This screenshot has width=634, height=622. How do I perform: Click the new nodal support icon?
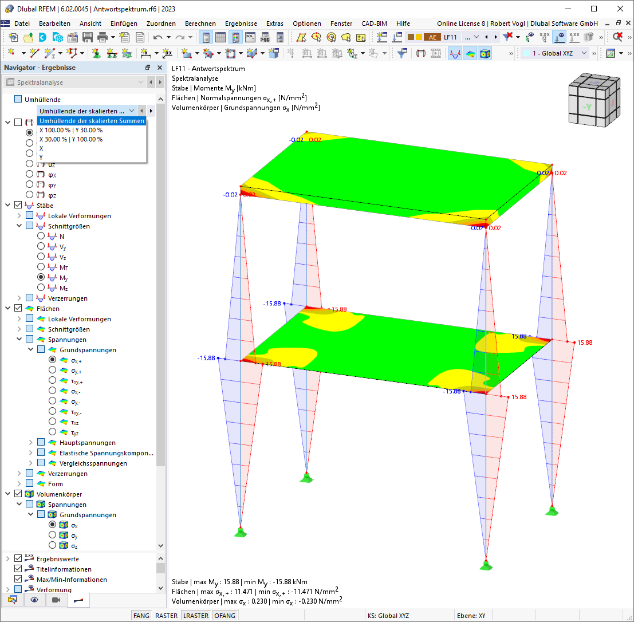coord(96,53)
